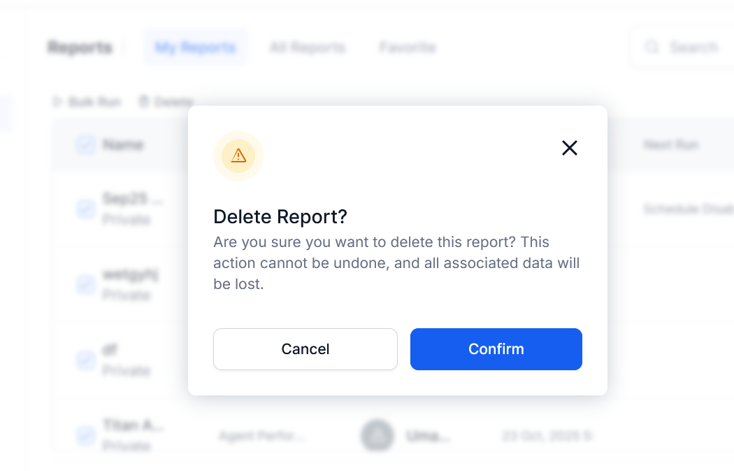Close the Delete Report dialog with X
Viewport: 734px width, 471px height.
[x=570, y=148]
